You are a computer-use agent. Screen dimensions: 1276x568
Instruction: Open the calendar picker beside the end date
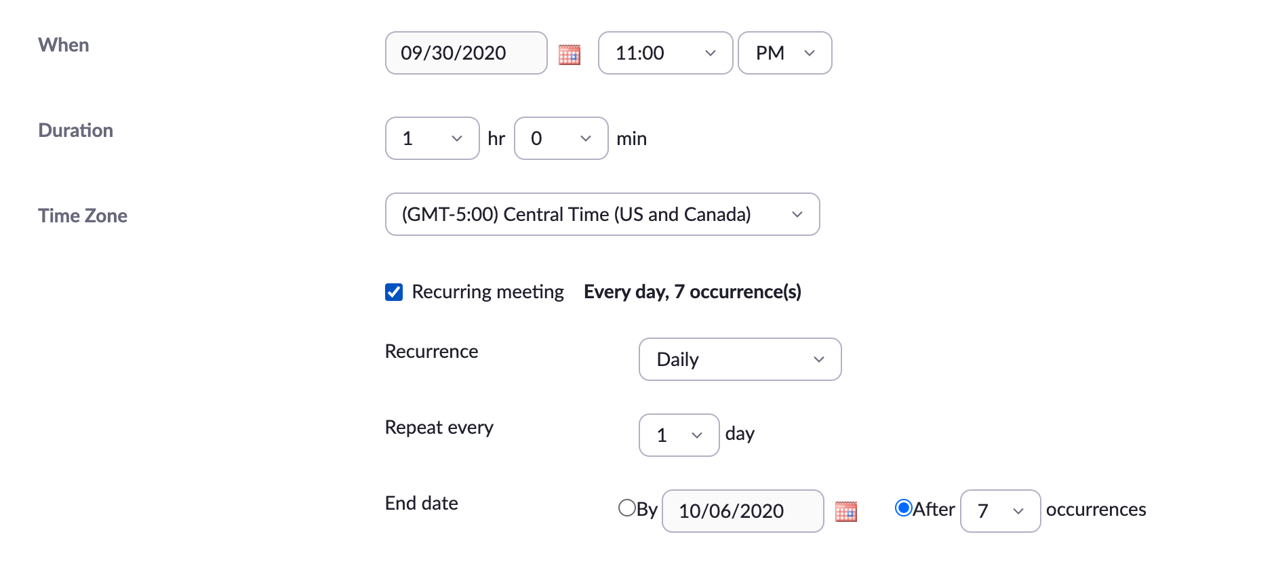point(845,512)
